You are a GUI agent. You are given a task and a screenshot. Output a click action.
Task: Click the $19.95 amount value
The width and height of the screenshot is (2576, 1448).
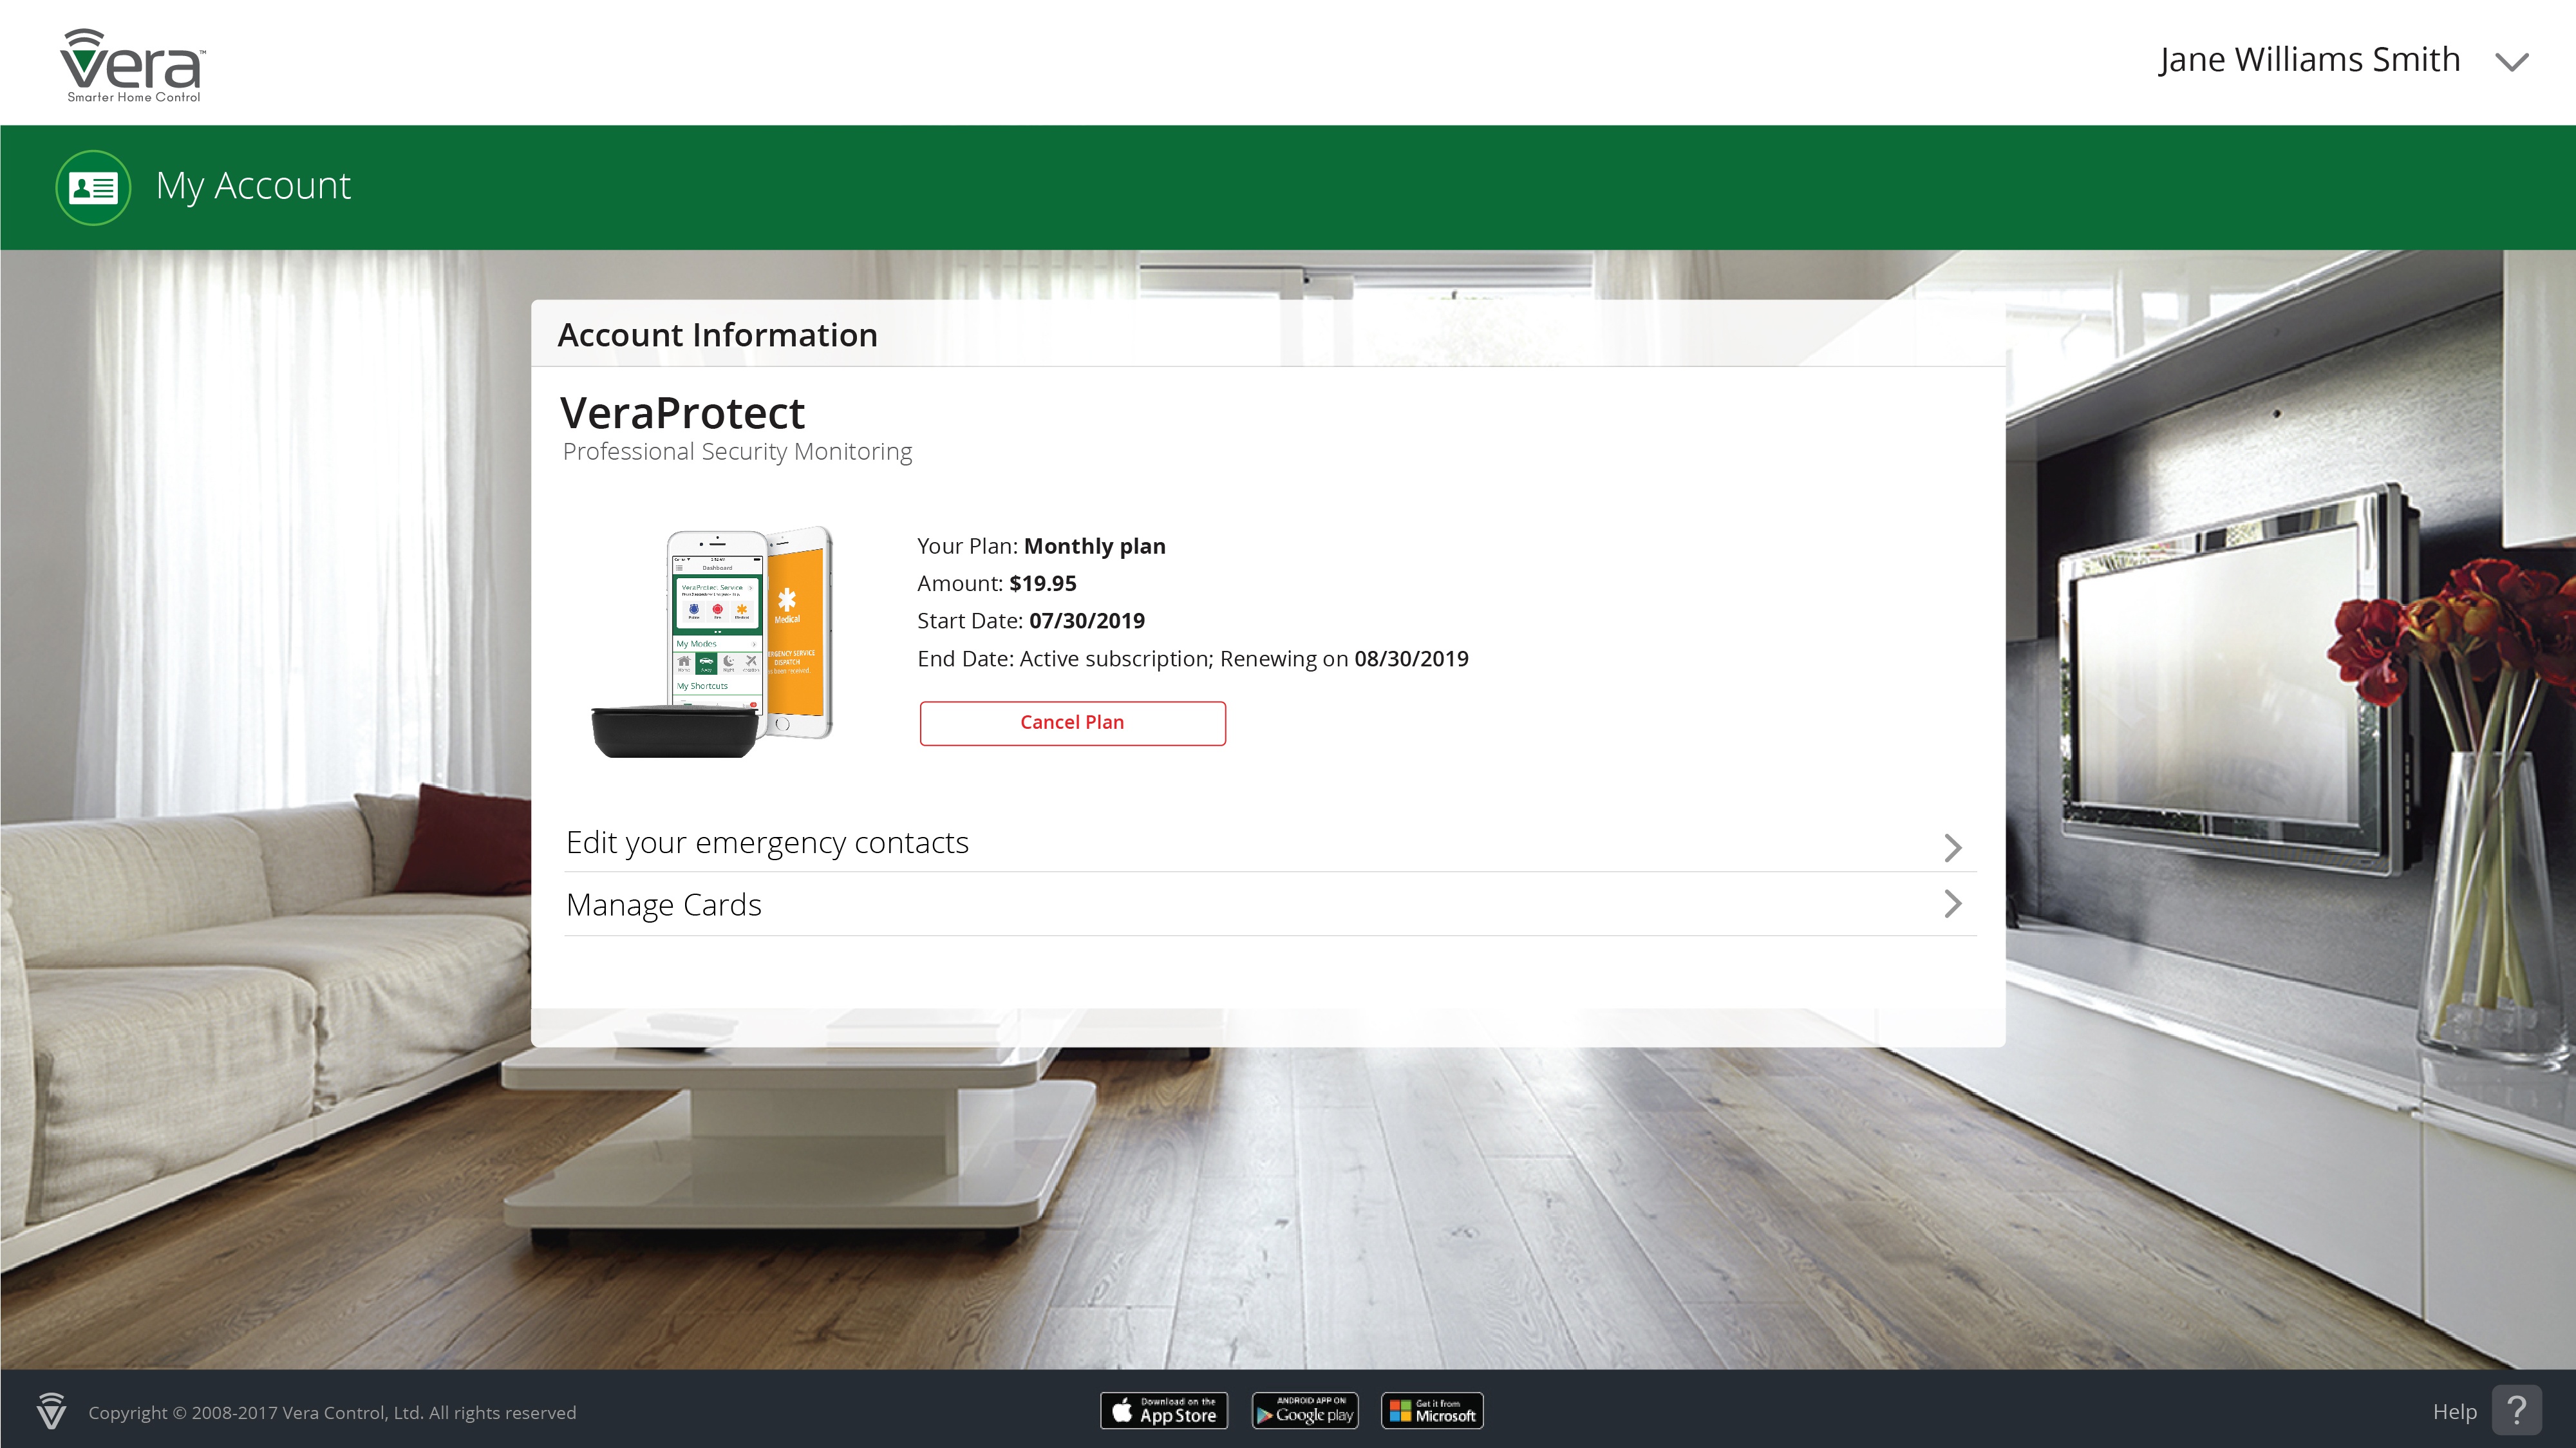click(x=1043, y=584)
